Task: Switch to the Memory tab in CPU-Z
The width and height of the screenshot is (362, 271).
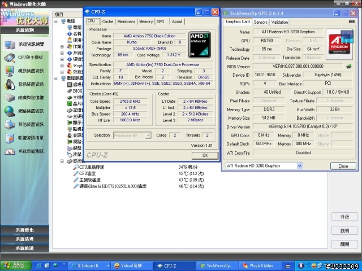Action: coord(146,21)
